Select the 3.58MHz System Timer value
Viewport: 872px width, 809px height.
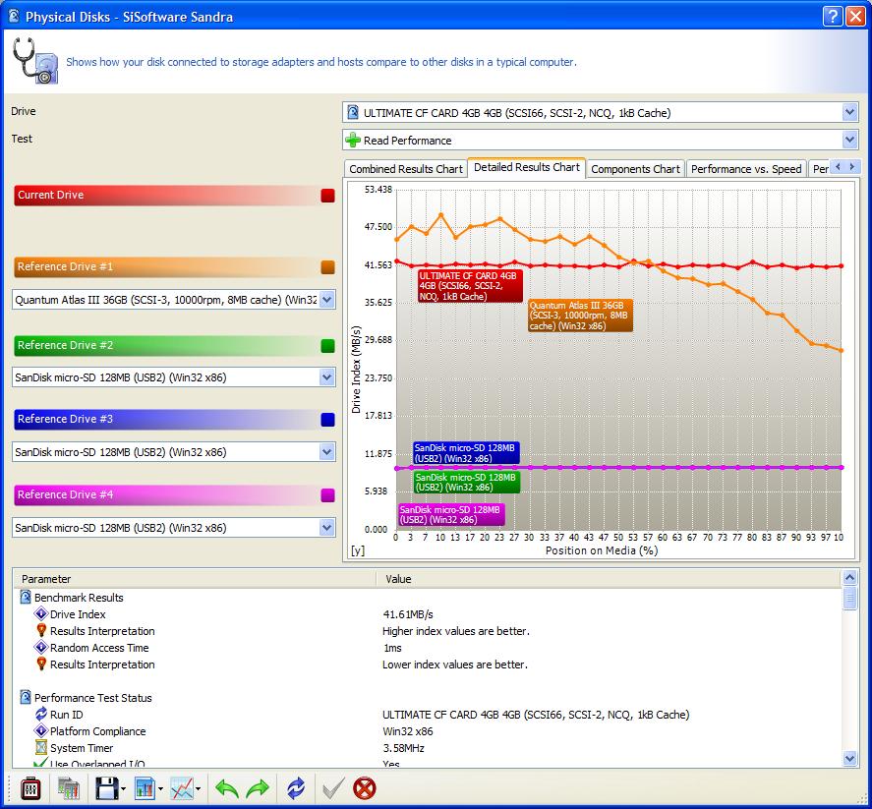(403, 748)
